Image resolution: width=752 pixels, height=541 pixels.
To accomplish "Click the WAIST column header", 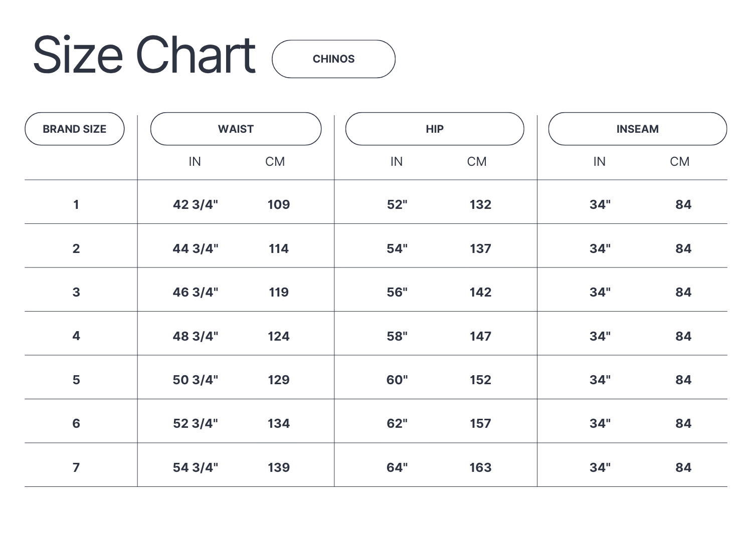I will click(236, 129).
